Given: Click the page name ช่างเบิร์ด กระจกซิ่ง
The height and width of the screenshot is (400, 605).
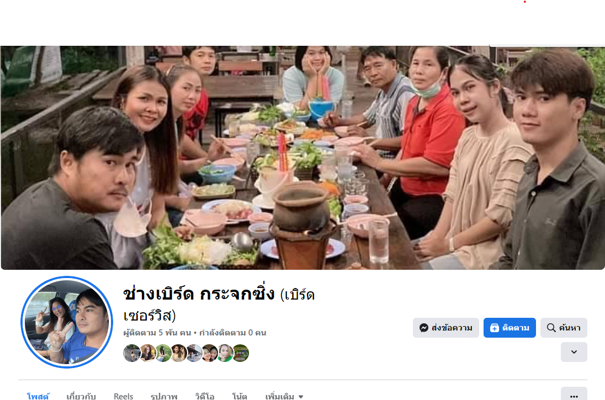Looking at the screenshot, I should click(199, 294).
